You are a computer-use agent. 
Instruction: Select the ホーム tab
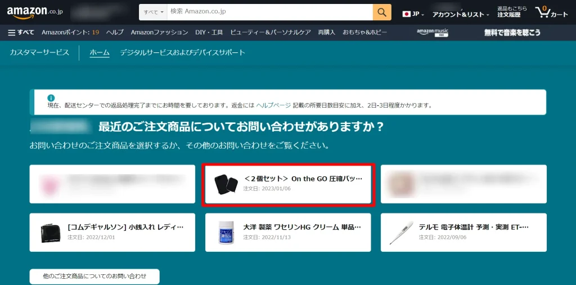pyautogui.click(x=100, y=52)
